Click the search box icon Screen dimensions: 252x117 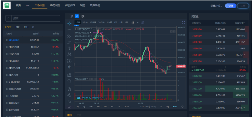tap(8, 18)
